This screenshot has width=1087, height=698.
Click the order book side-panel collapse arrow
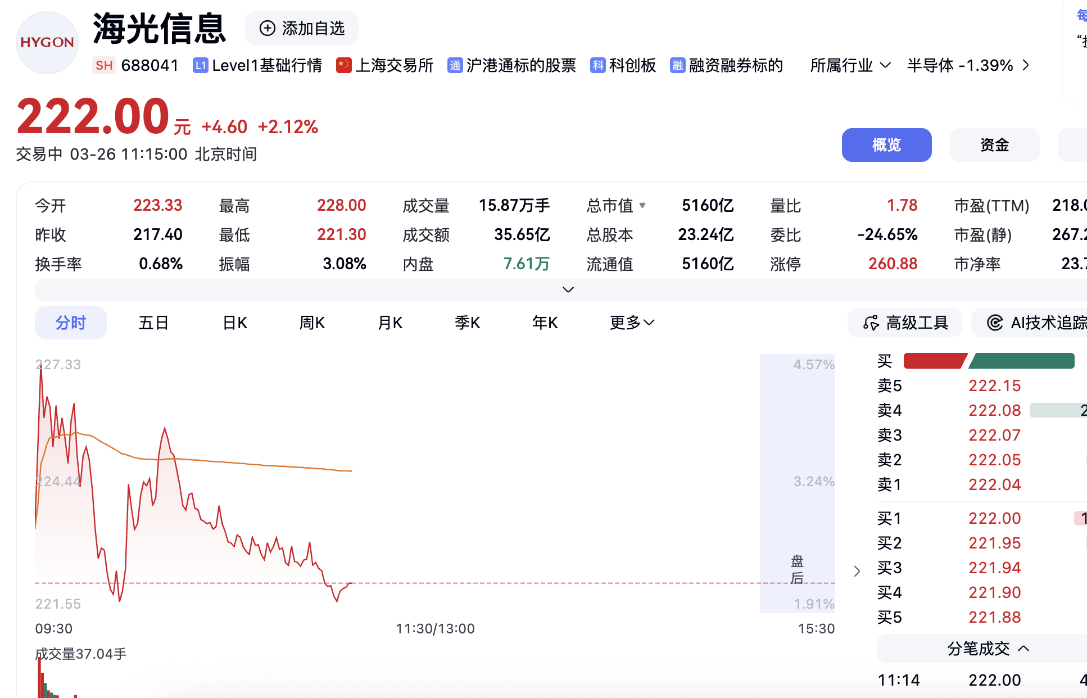click(857, 572)
